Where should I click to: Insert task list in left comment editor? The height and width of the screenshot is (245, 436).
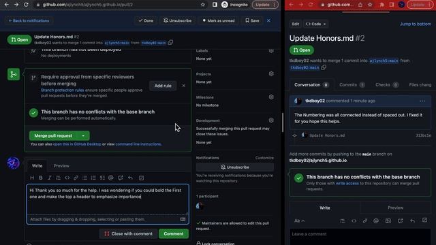pyautogui.click(x=102, y=178)
